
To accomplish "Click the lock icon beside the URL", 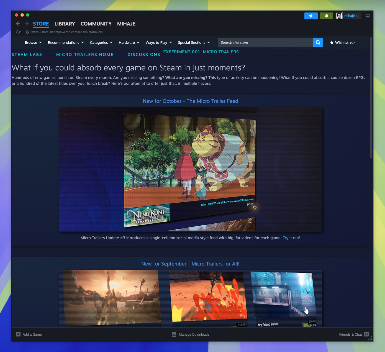I will [27, 32].
